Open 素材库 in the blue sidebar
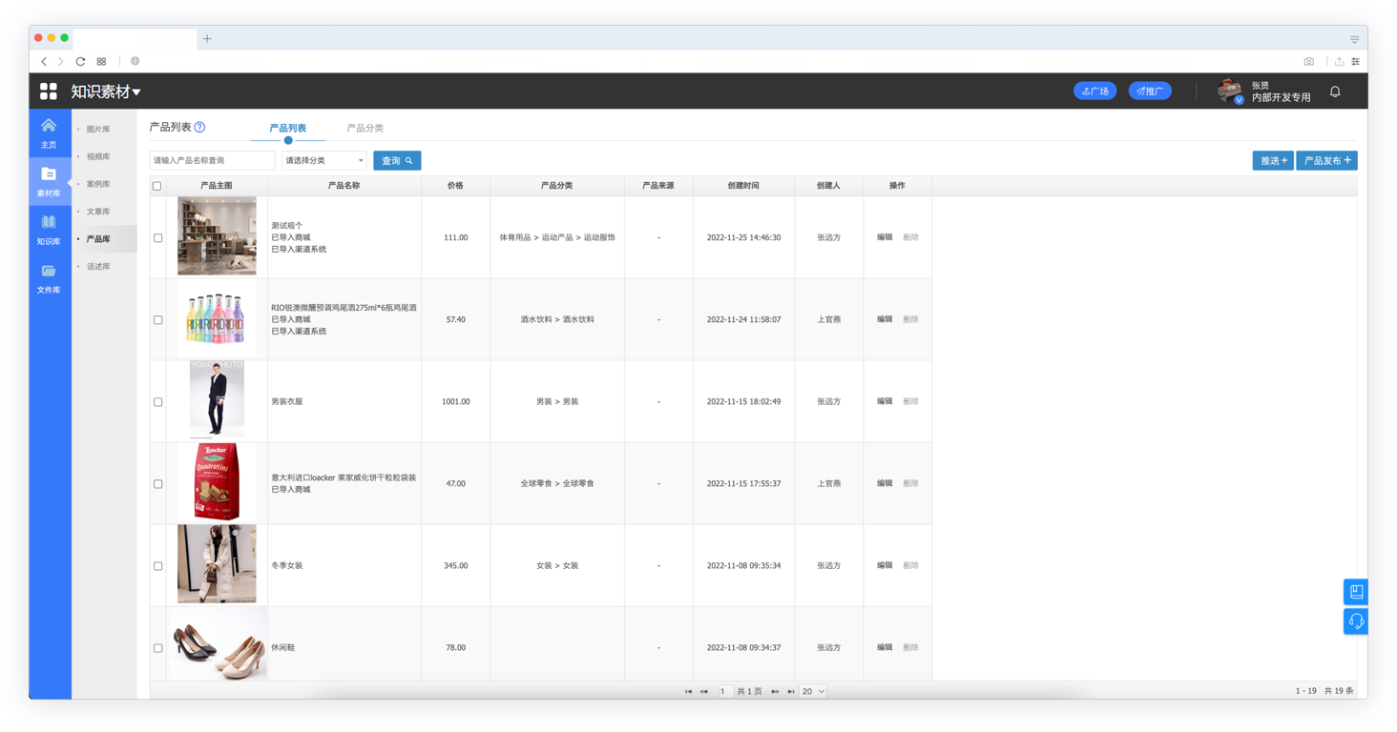Viewport: 1397px width, 732px height. 49,181
